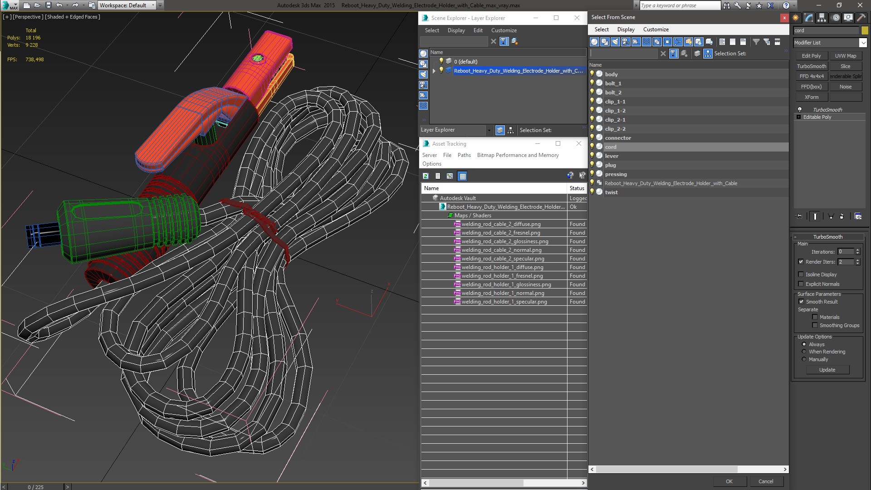Image resolution: width=871 pixels, height=490 pixels.
Task: Toggle Display Space Warps filter icon
Action: coord(646,42)
